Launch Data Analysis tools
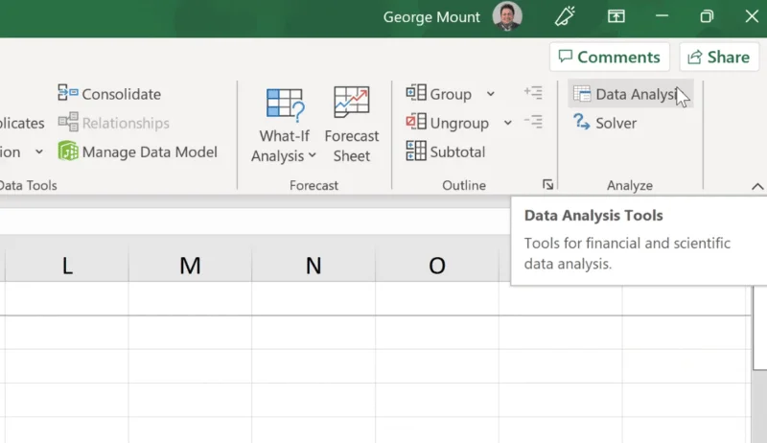Viewport: 767px width, 443px height. [631, 93]
